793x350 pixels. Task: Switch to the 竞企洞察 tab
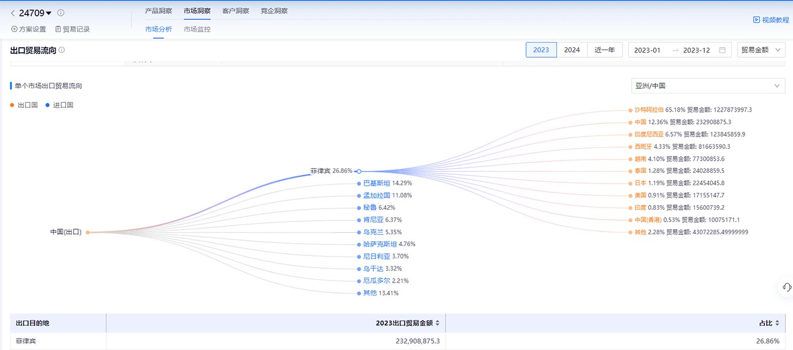click(x=274, y=11)
